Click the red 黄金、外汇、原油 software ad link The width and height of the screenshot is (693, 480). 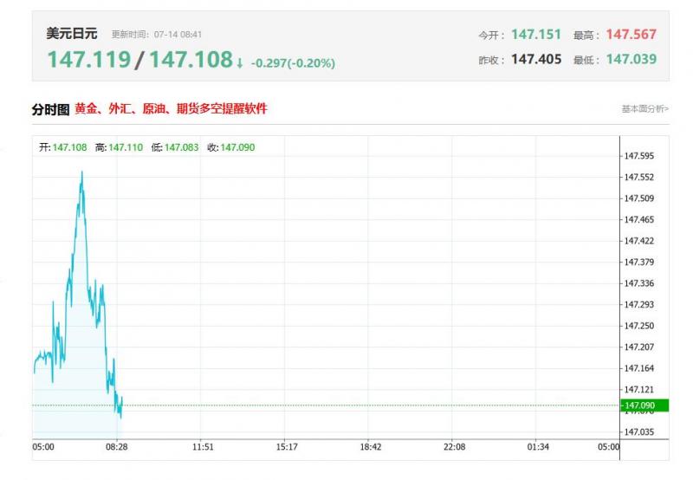(171, 108)
